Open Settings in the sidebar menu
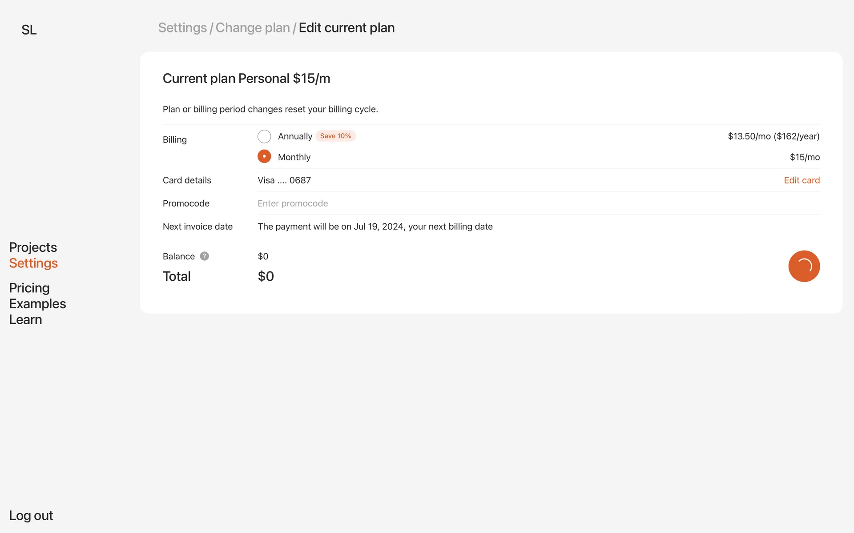The width and height of the screenshot is (854, 533). click(x=33, y=263)
